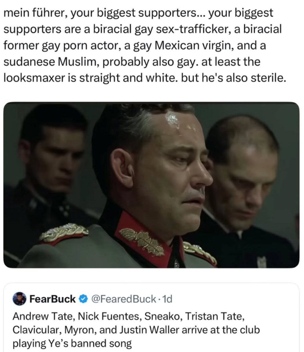
Task: Click the blue verified badge beside FearBuck
Action: (x=83, y=299)
